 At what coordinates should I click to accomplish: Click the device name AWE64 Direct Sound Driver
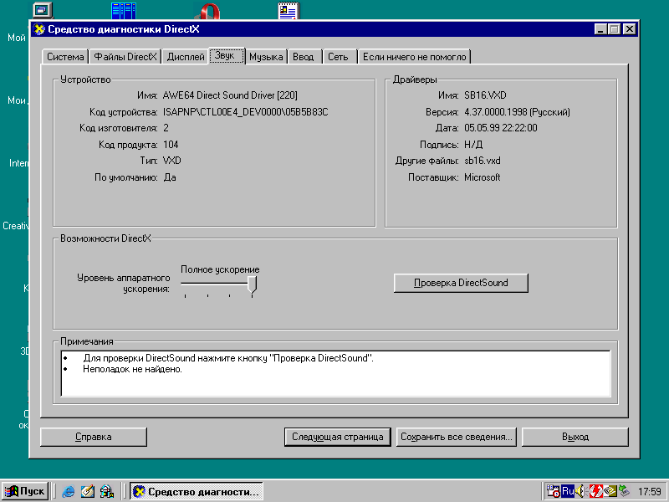(230, 95)
